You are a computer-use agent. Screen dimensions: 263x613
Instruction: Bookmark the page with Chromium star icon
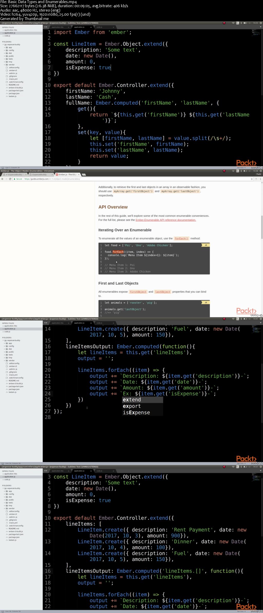click(x=252, y=179)
